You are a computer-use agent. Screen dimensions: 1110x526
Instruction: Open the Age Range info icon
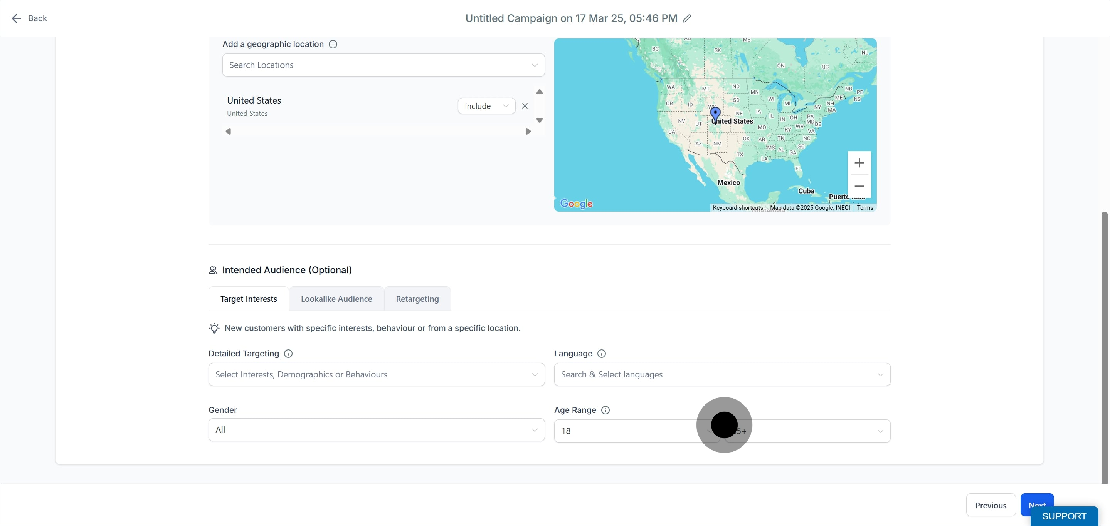click(605, 410)
